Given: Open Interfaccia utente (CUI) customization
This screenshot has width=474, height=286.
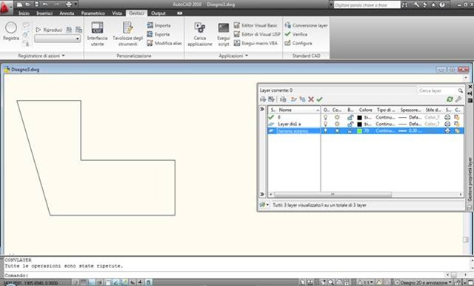Looking at the screenshot, I should (97, 34).
